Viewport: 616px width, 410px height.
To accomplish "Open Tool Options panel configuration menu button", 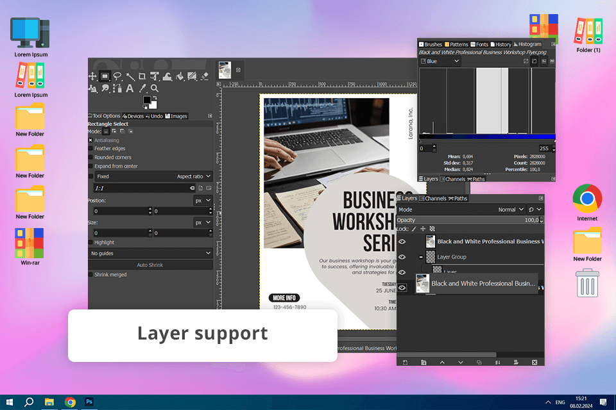I will (x=210, y=116).
